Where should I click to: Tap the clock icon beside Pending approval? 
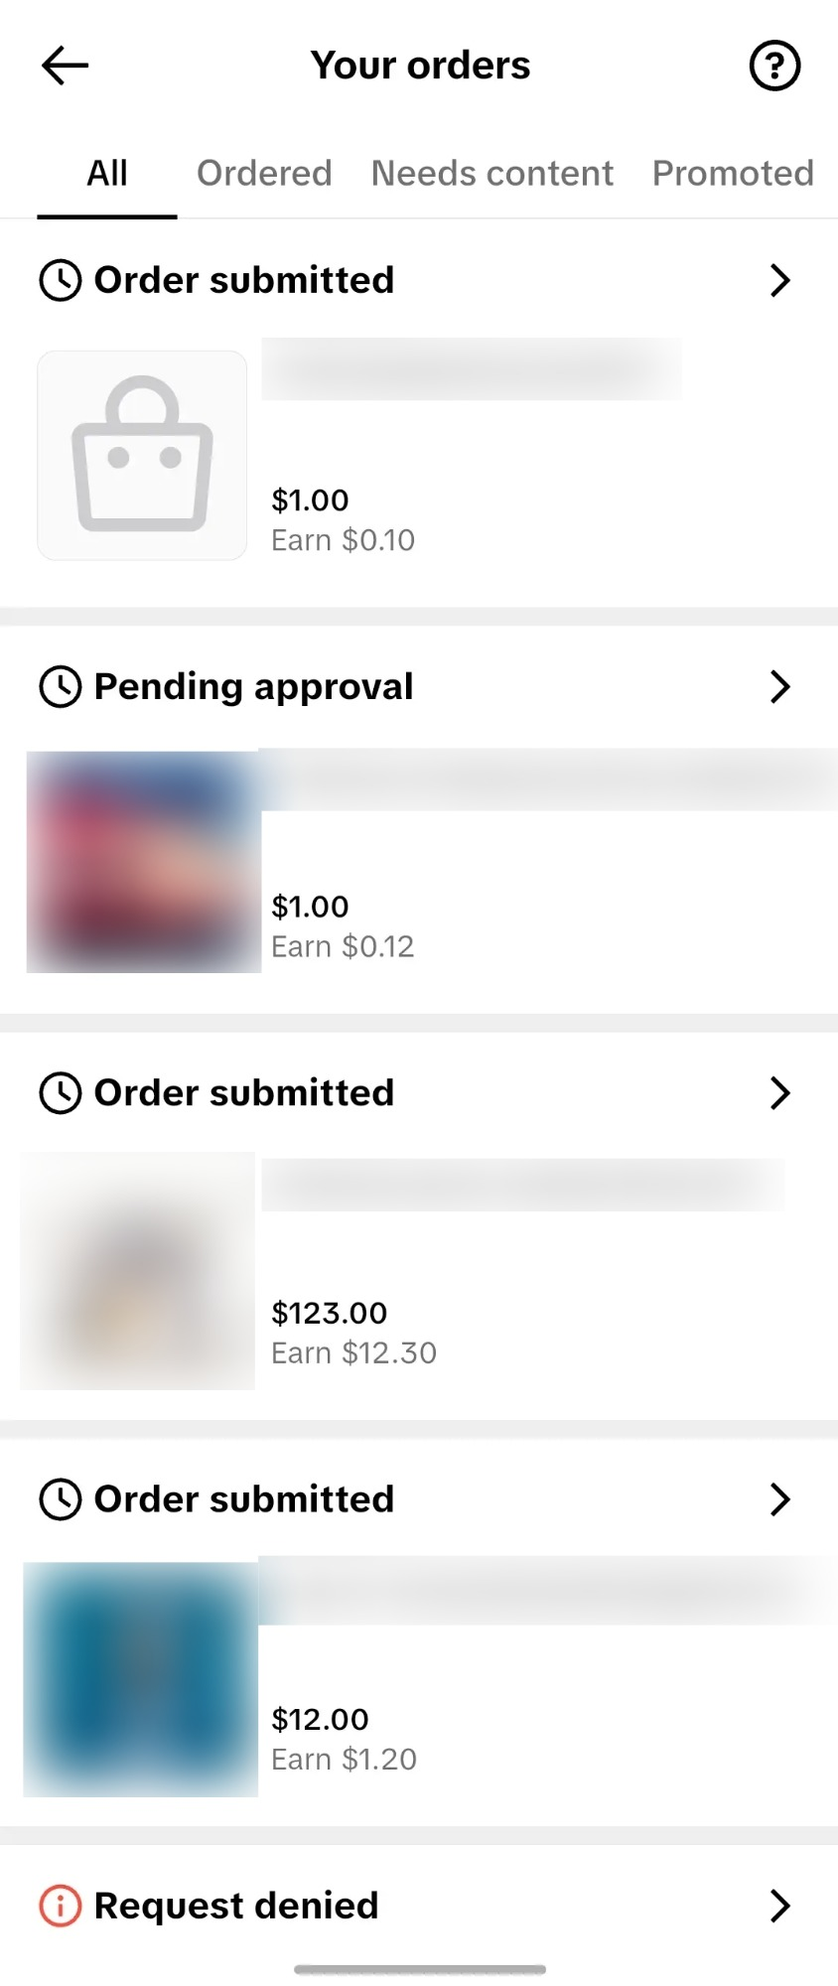[61, 687]
